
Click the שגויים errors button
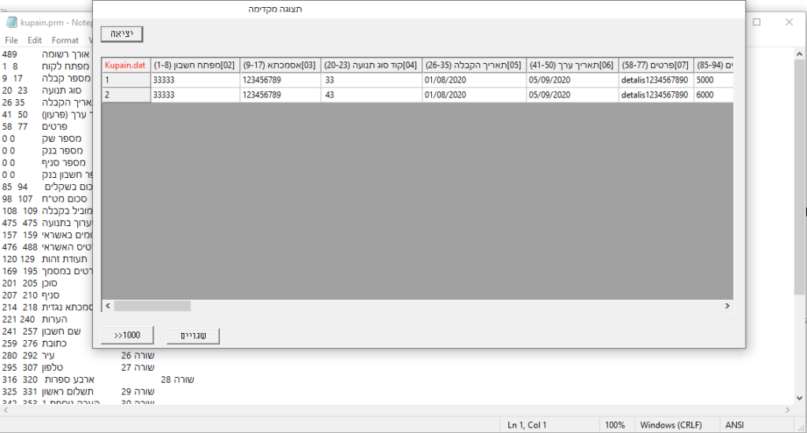point(193,336)
